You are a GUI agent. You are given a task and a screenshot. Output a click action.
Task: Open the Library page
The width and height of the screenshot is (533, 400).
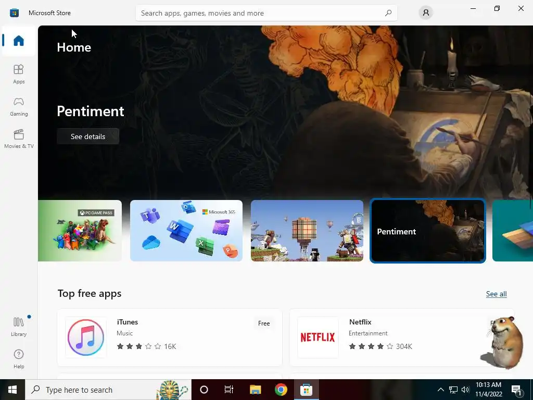point(19,327)
